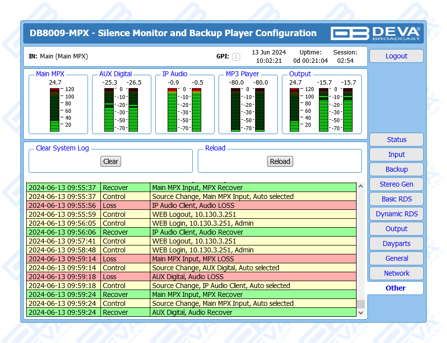Select the Dynamic RDS tab

click(396, 214)
